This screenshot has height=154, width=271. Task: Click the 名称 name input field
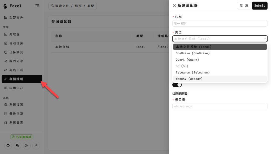tap(220, 23)
